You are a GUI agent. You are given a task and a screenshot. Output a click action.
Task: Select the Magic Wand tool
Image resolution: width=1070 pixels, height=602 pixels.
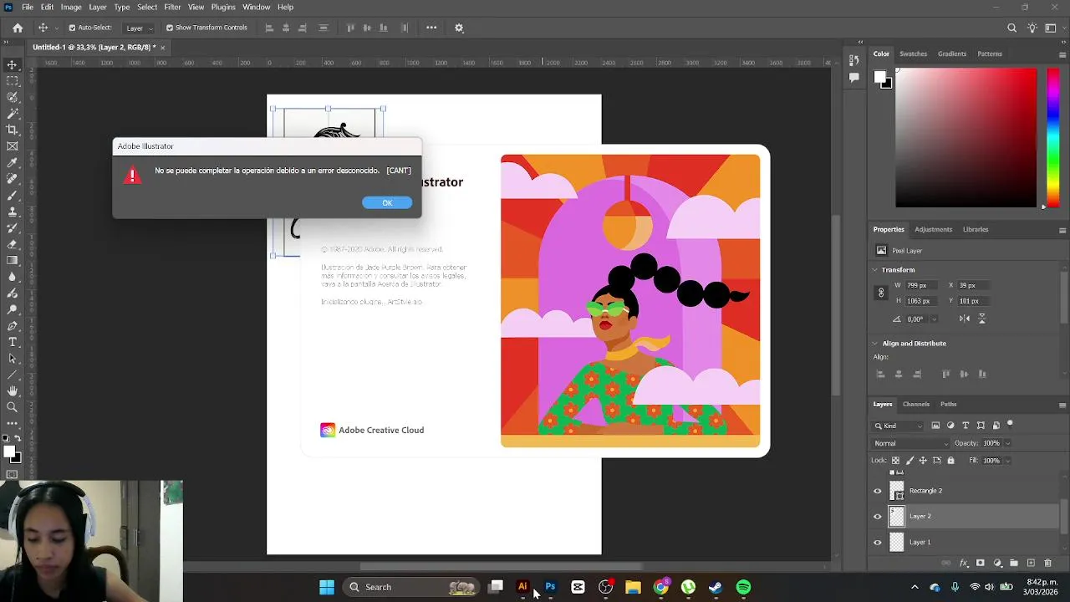12,114
